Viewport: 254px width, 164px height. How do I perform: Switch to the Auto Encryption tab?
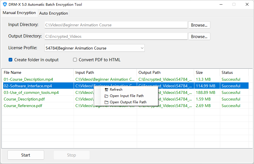click(53, 13)
